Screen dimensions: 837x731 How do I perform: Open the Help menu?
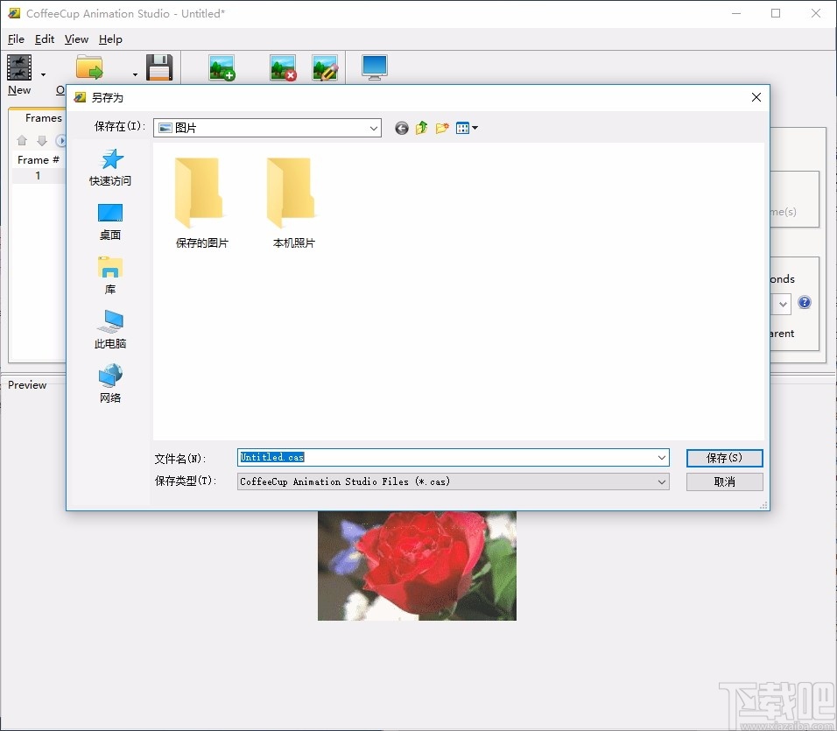110,39
